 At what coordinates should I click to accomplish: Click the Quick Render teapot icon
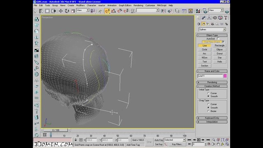point(227,11)
